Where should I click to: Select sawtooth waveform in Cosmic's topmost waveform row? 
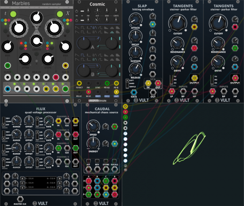(x=77, y=28)
